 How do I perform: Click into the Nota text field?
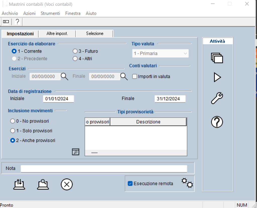(x=104, y=169)
